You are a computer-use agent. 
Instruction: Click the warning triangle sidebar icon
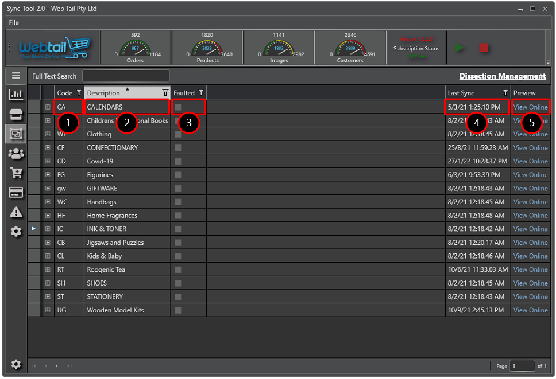tap(16, 212)
